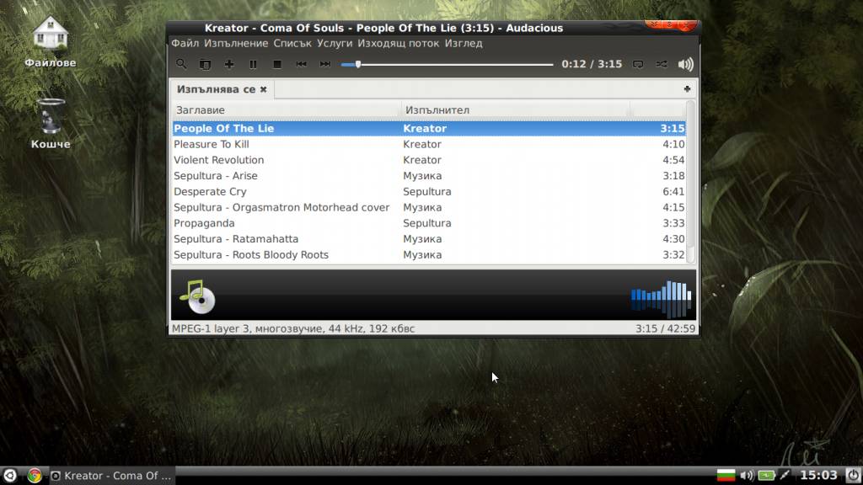This screenshot has width=863, height=485.
Task: Click the battery indicator tray icon
Action: (x=766, y=475)
